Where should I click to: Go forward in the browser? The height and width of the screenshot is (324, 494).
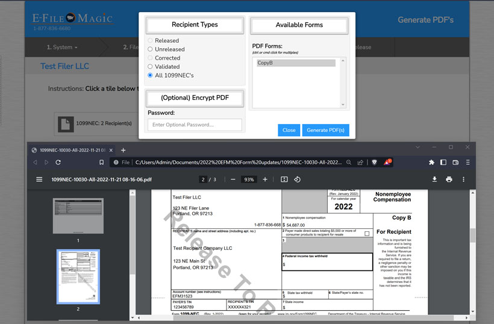point(46,162)
